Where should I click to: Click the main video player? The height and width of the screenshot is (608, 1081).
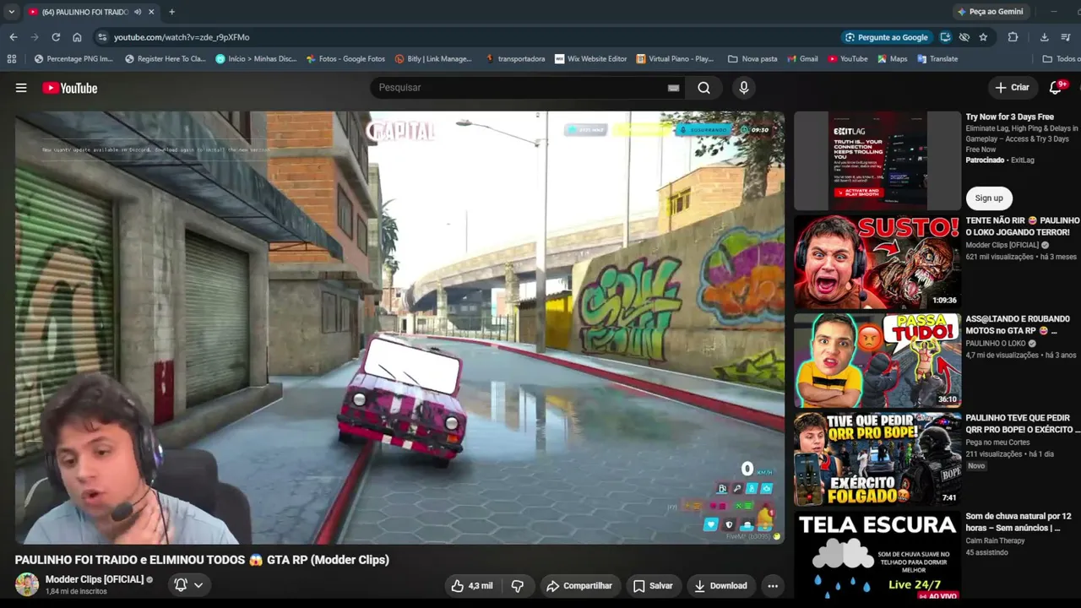tap(399, 328)
